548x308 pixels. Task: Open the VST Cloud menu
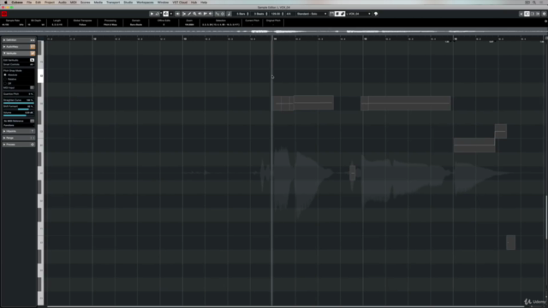click(x=180, y=2)
